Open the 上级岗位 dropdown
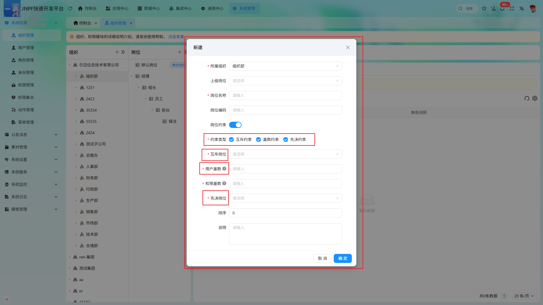The width and height of the screenshot is (543, 305). 286,81
